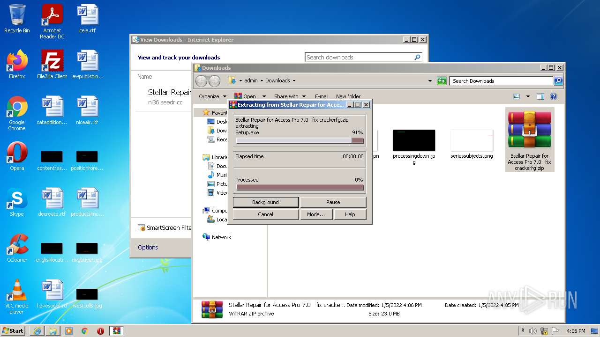Open decreate.rtf desktop document
This screenshot has height=337, width=600.
pos(52,202)
